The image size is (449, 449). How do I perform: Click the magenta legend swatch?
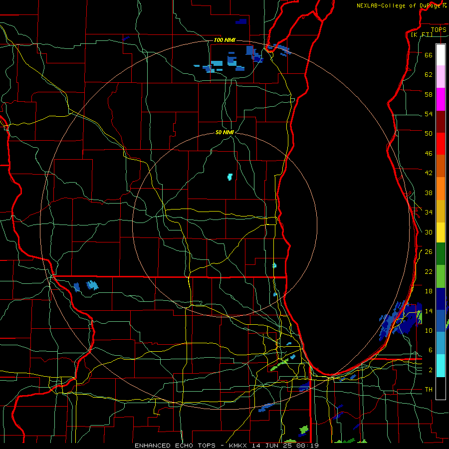[x=441, y=99]
